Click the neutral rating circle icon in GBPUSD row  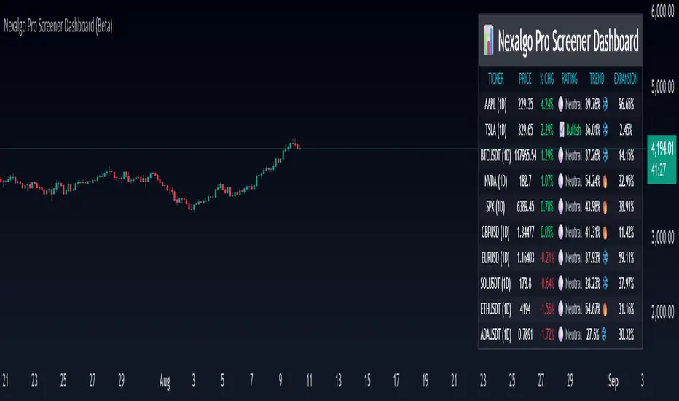561,233
